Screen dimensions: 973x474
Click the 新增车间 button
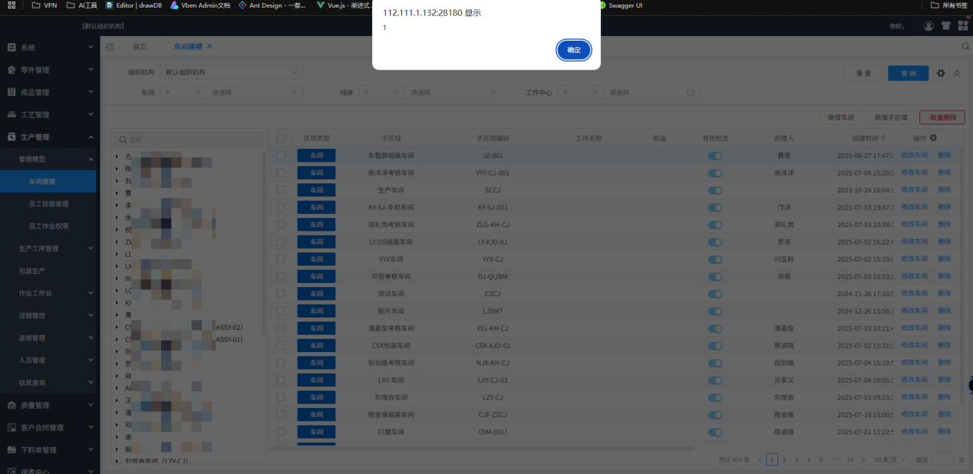tap(839, 117)
